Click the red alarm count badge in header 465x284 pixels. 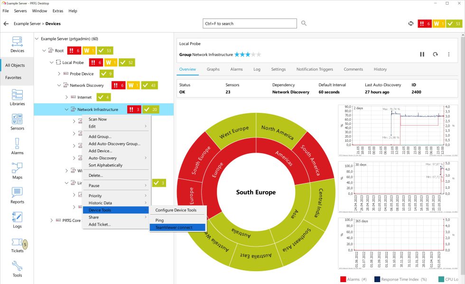(x=424, y=23)
